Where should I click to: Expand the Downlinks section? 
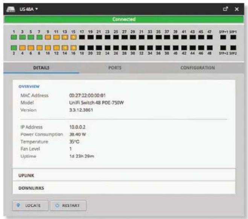coord(124,188)
